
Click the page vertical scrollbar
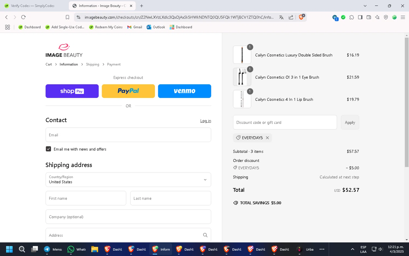(407, 102)
